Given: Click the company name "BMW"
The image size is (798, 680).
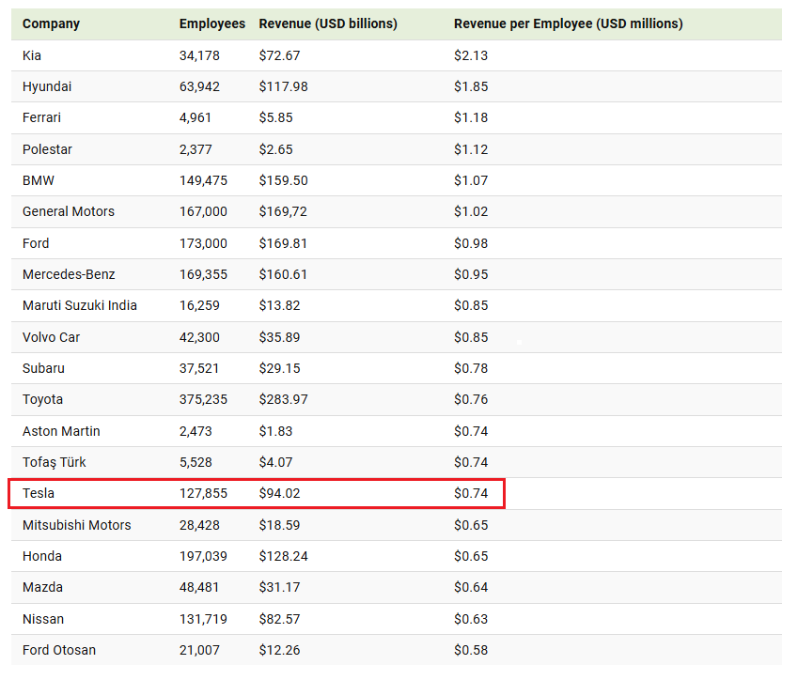Looking at the screenshot, I should (39, 180).
